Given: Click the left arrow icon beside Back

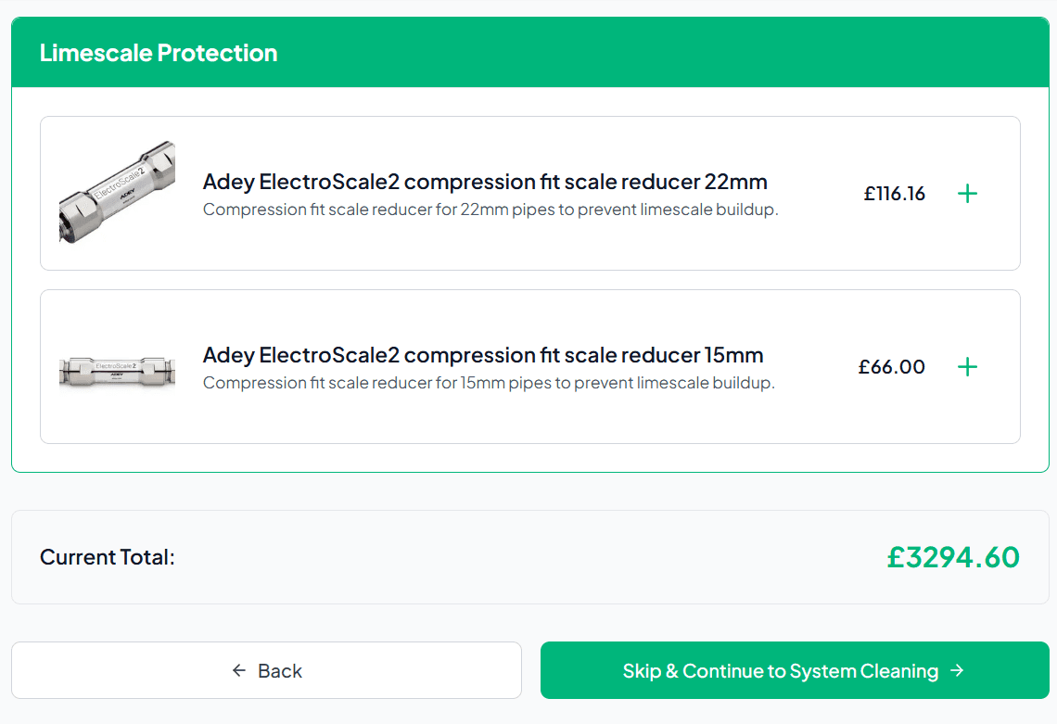Looking at the screenshot, I should [239, 670].
